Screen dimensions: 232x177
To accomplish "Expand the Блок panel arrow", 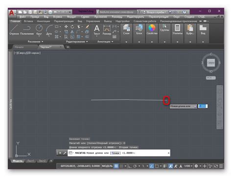I will pos(139,42).
